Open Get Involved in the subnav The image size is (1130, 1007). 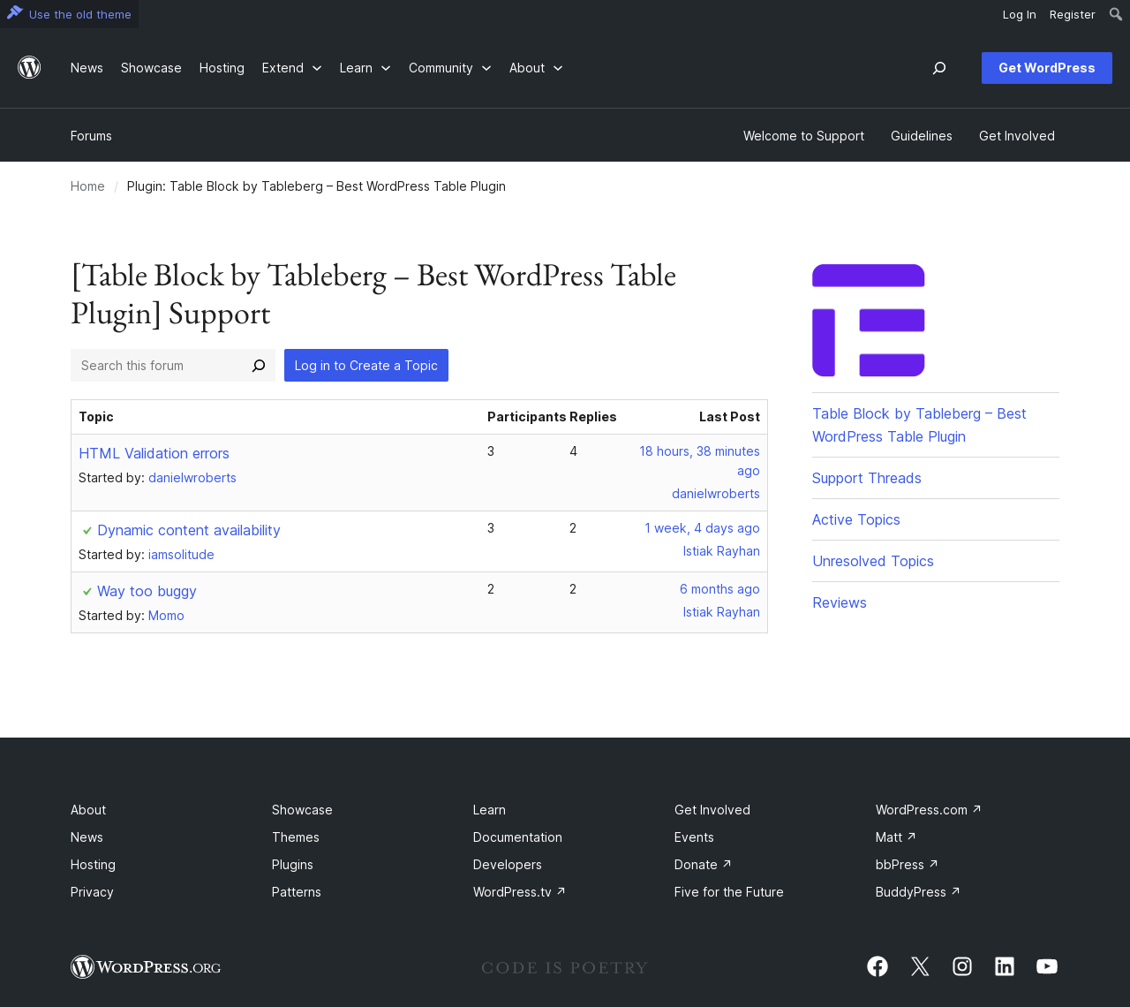click(1017, 136)
